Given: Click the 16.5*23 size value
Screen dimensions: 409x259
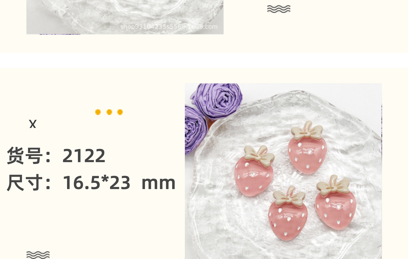Looking at the screenshot, I should 97,183.
